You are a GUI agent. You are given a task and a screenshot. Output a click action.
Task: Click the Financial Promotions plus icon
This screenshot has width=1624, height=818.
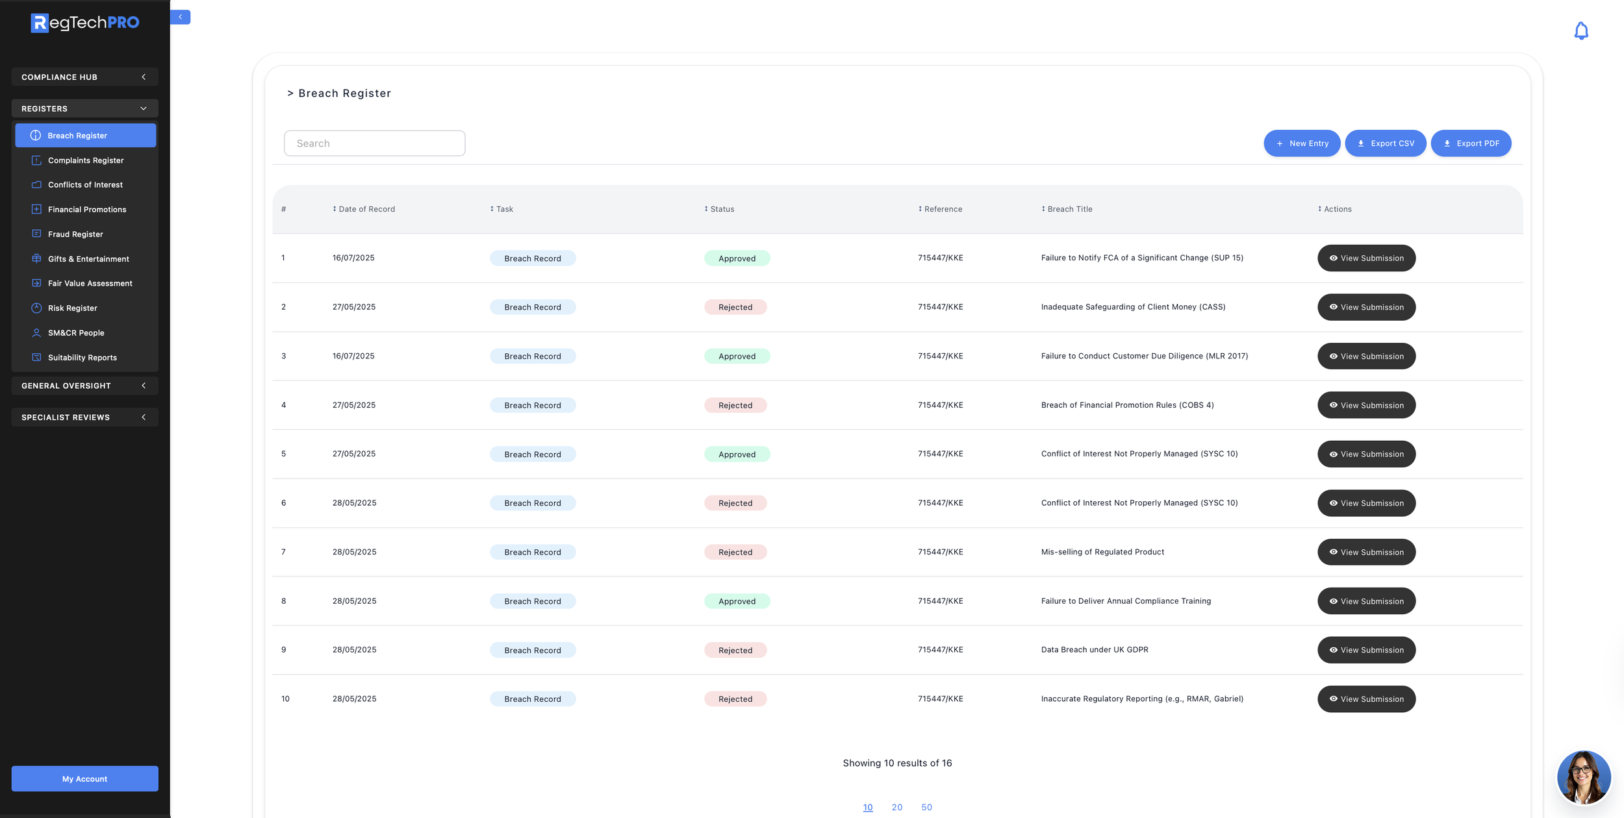(36, 209)
